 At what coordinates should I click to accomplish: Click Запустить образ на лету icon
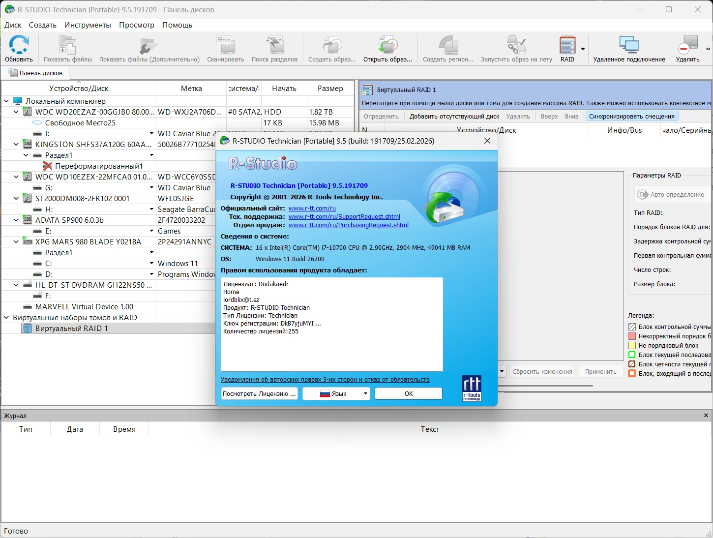(516, 45)
